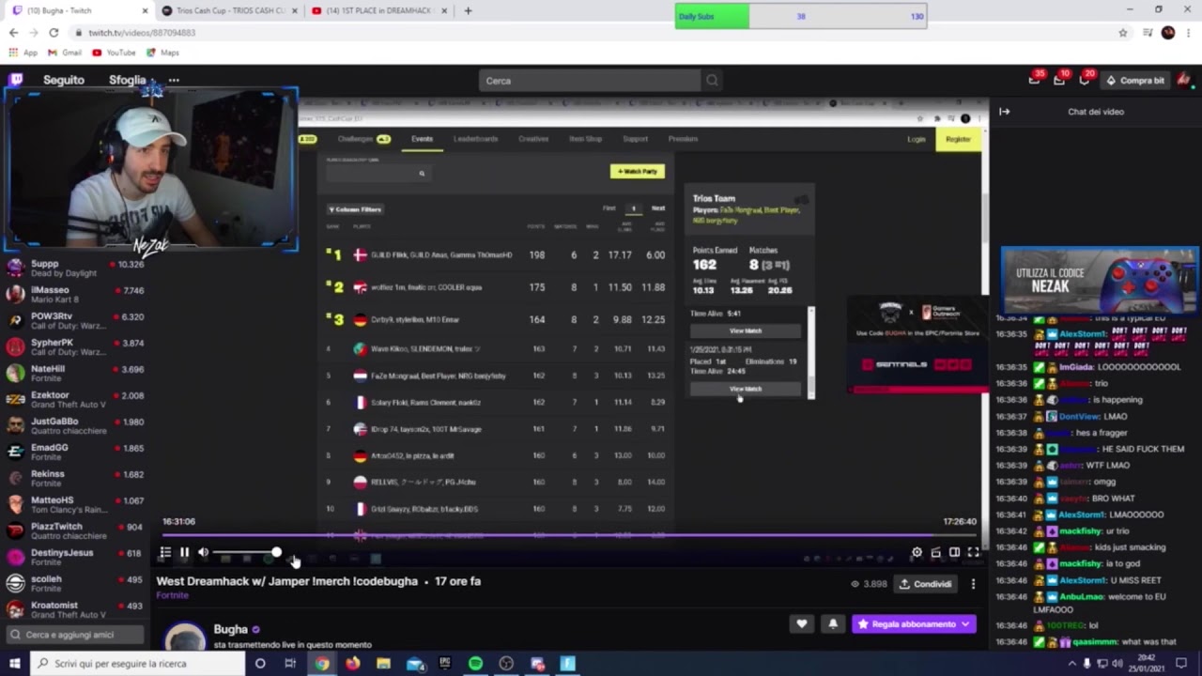Open File Explorer from the taskbar
This screenshot has height=676, width=1202.
point(383,664)
